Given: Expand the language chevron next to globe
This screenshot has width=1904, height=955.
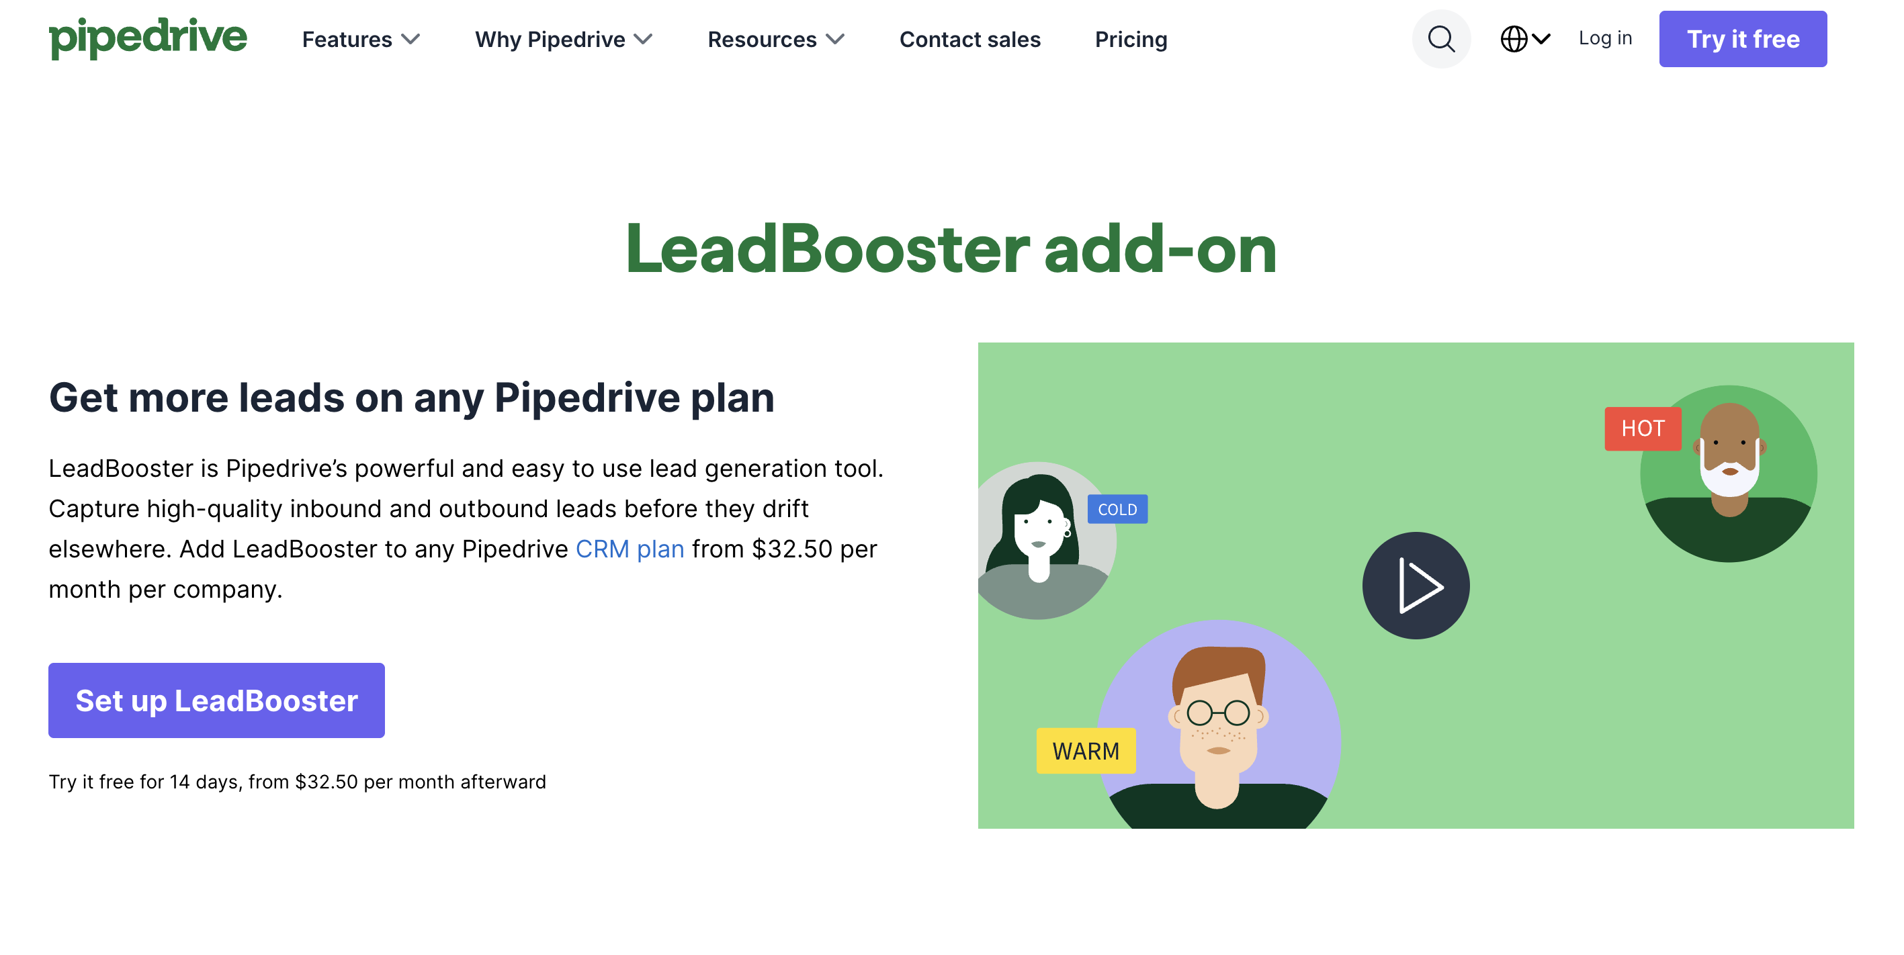Looking at the screenshot, I should coord(1541,38).
